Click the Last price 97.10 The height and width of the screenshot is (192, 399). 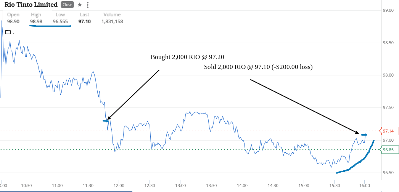84,22
